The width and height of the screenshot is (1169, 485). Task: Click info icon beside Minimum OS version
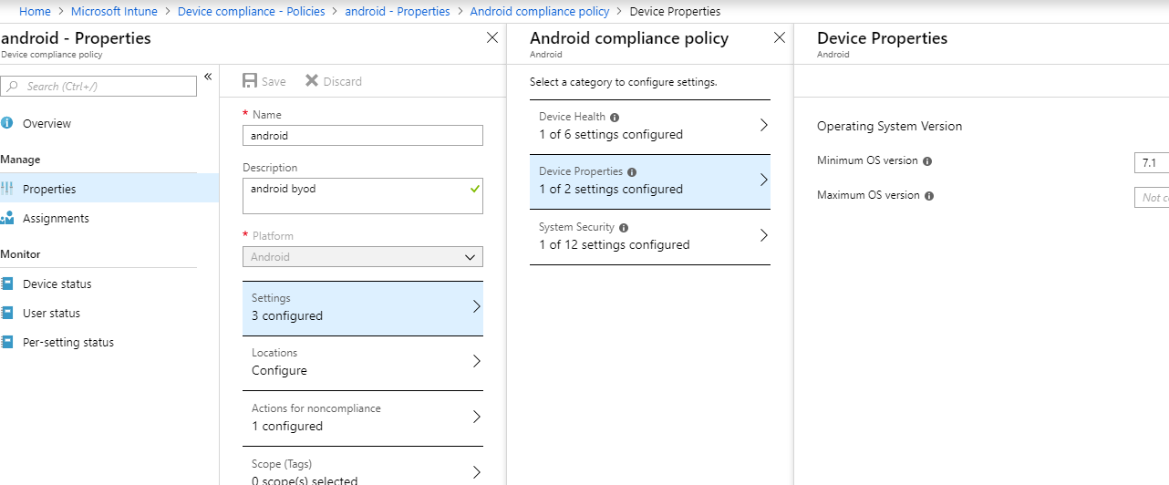coord(927,161)
